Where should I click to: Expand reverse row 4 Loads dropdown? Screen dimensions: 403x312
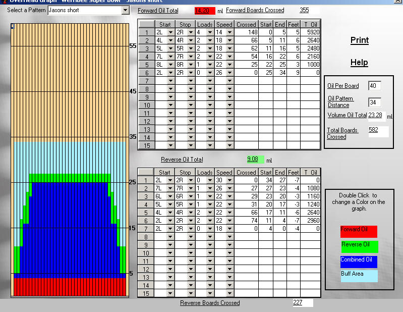[210, 204]
